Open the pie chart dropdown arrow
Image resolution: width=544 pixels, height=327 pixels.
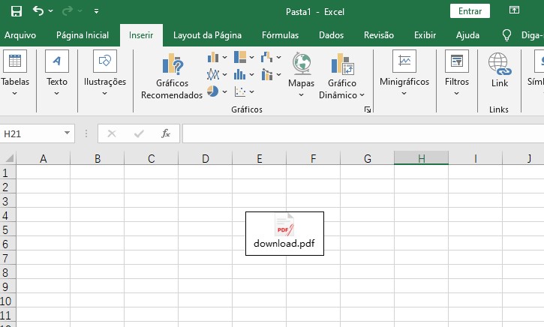pos(225,91)
